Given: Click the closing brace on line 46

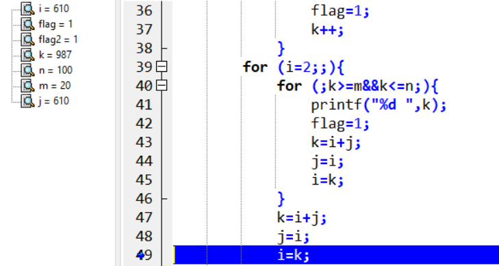Looking at the screenshot, I should coord(281,199).
